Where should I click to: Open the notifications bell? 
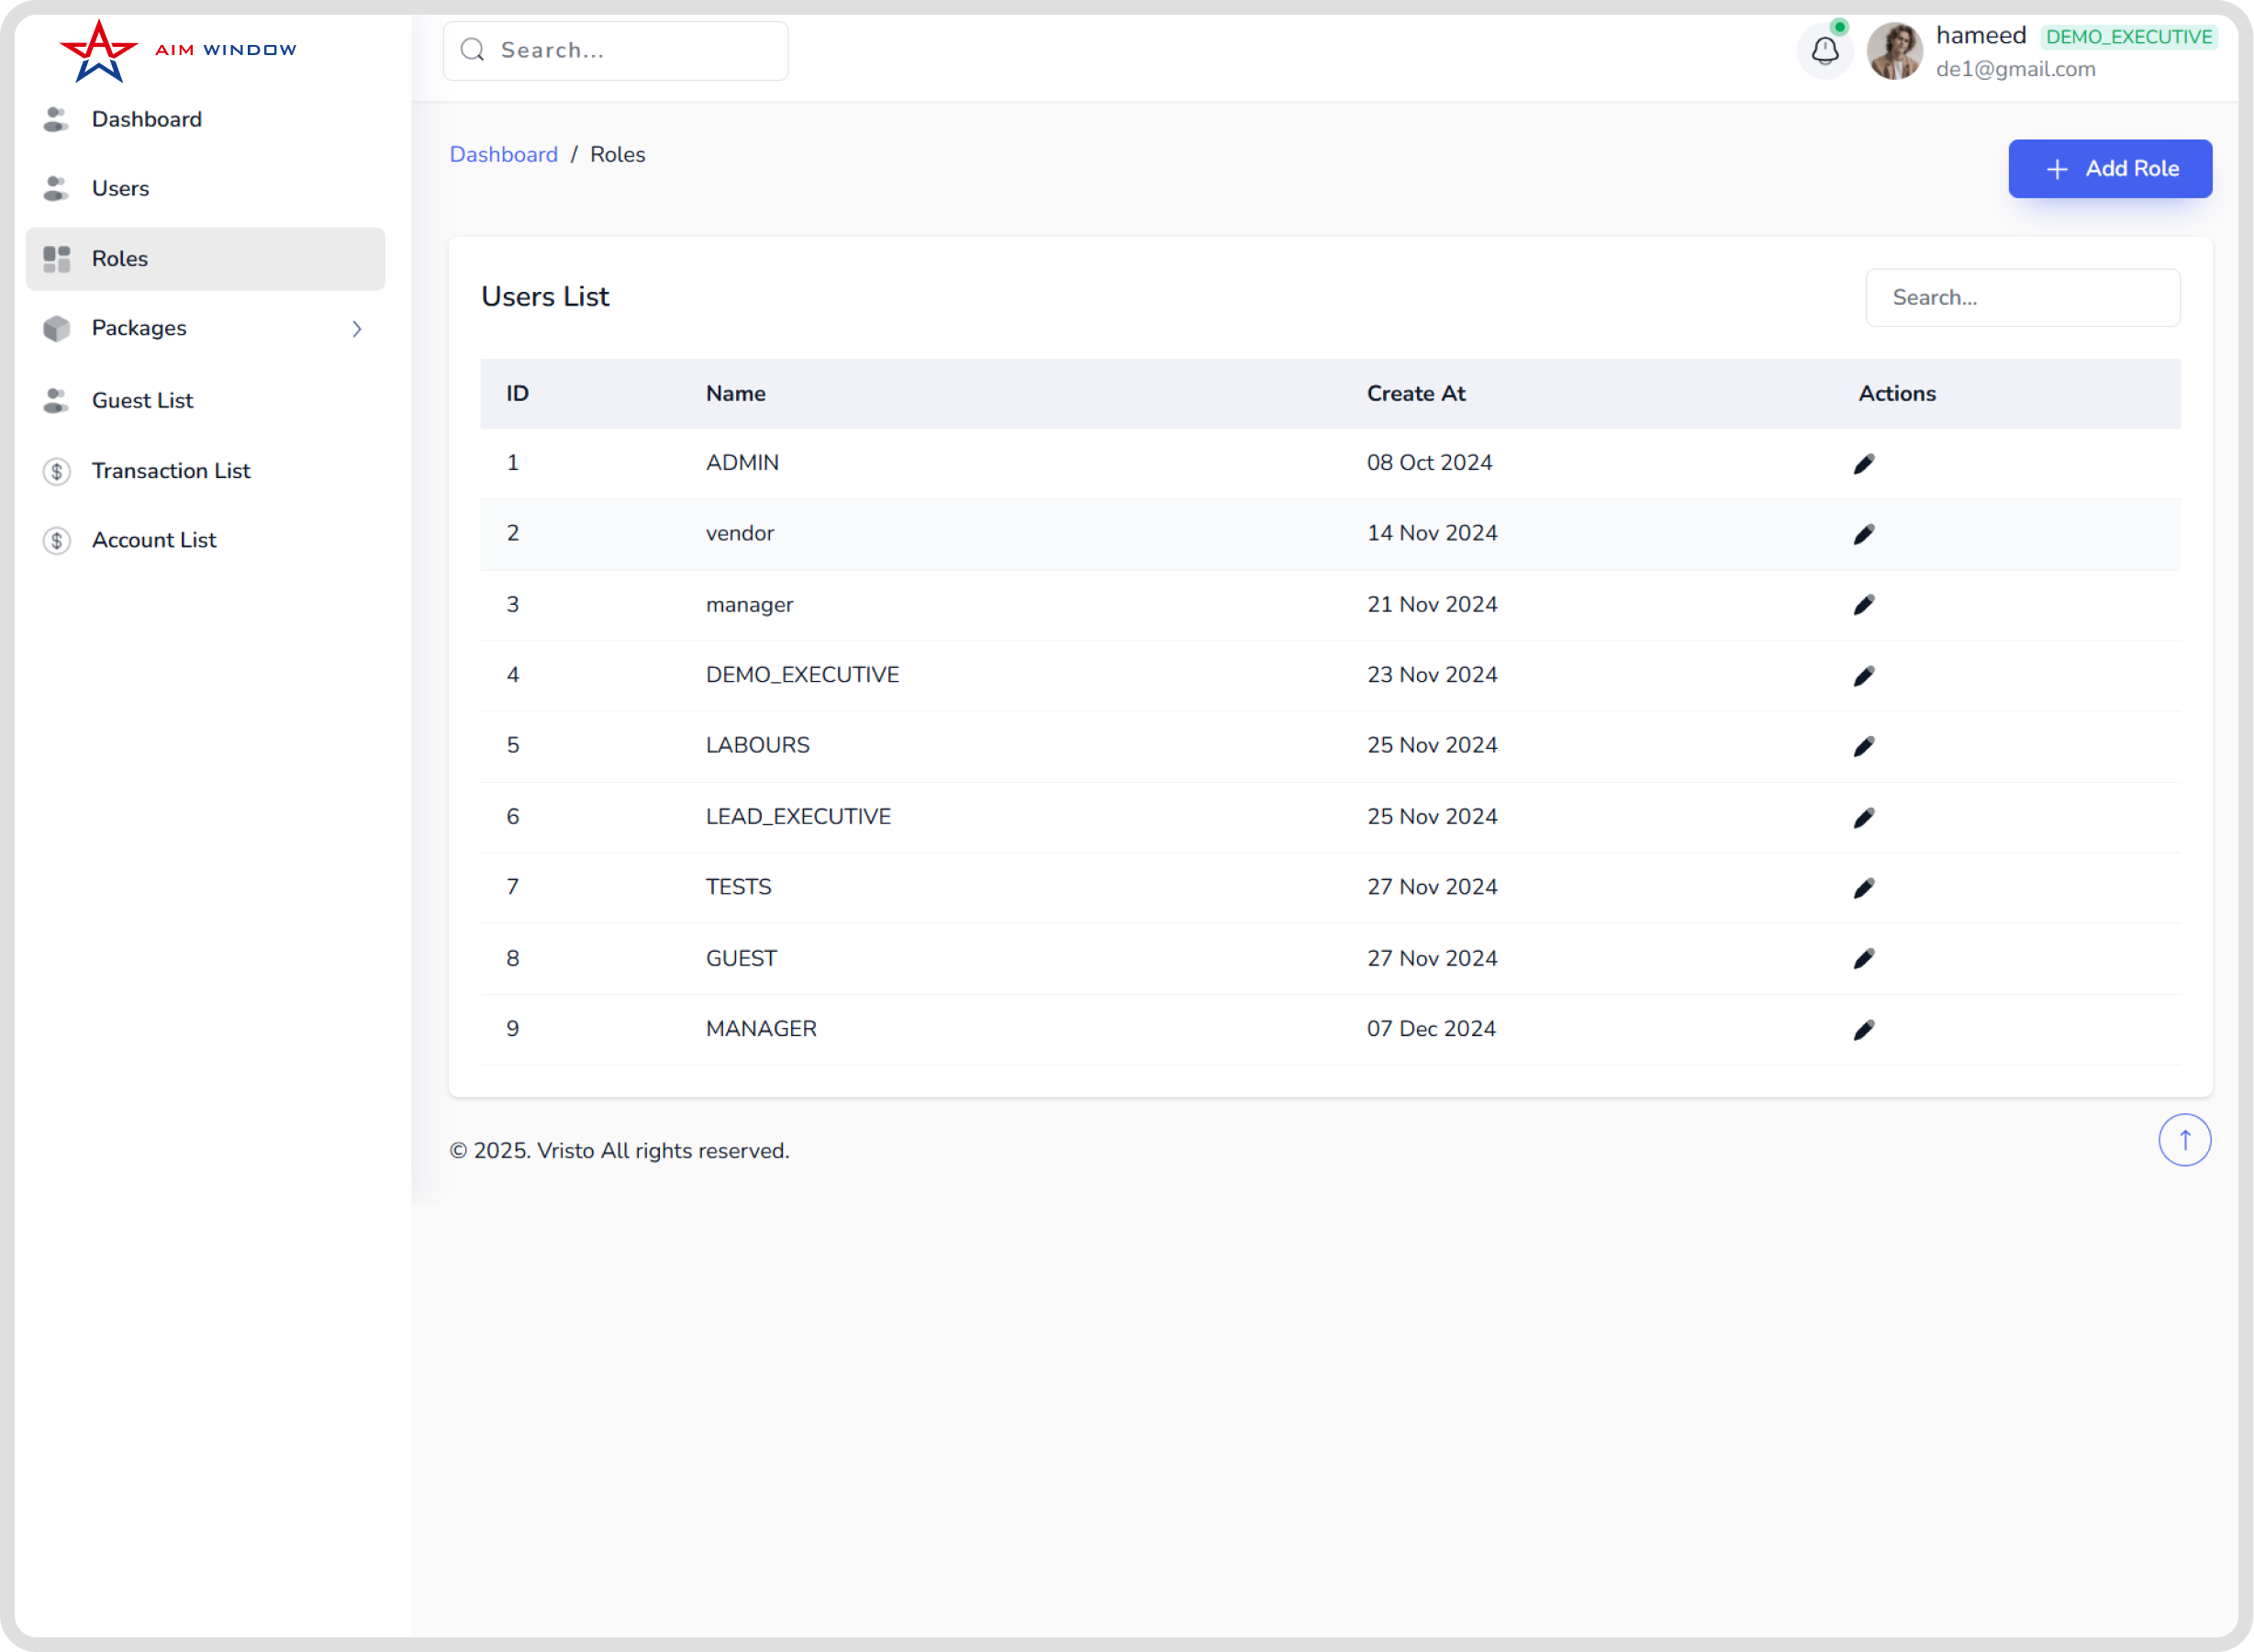(1824, 50)
